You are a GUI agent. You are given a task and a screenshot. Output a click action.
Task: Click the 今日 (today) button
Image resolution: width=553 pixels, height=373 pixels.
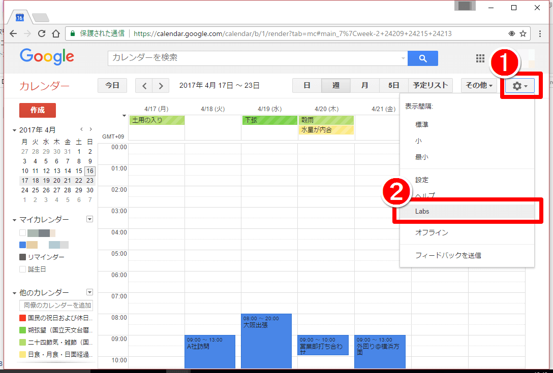pyautogui.click(x=112, y=85)
